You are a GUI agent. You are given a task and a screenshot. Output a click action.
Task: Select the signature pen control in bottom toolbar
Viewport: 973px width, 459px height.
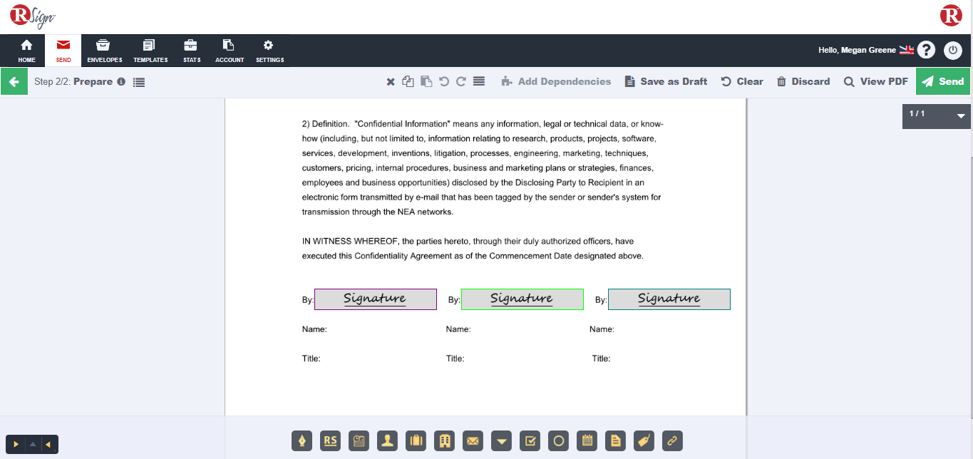tap(302, 441)
